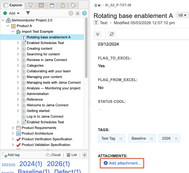Expand Reviews in Jama Connect
189x173 pixels.
[18, 60]
